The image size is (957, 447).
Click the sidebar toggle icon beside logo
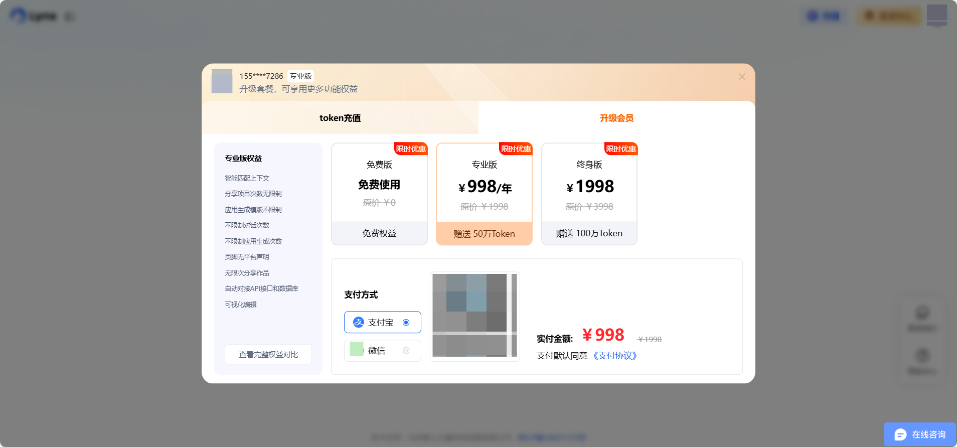coord(70,17)
